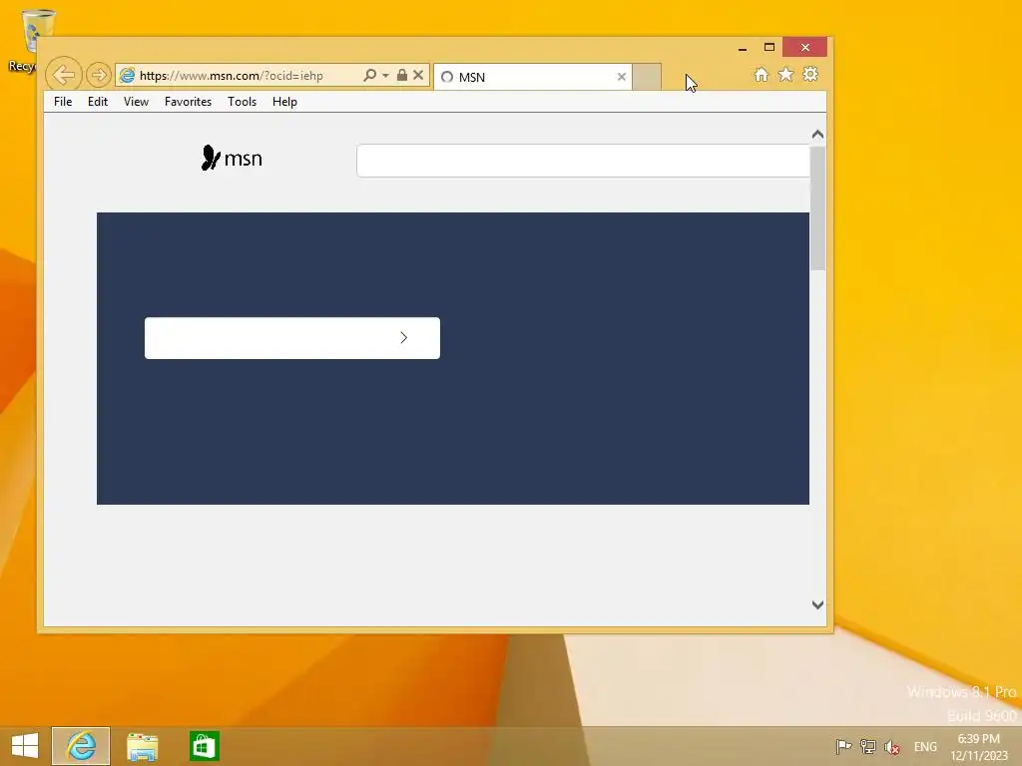This screenshot has width=1022, height=766.
Task: Click the vertical scrollbar thumb
Action: point(818,207)
